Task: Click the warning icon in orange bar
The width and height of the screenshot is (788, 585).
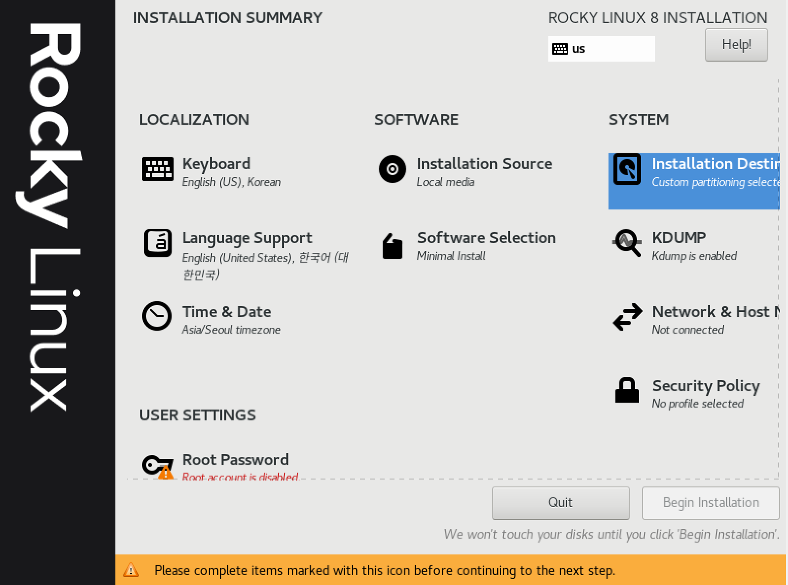Action: [131, 570]
